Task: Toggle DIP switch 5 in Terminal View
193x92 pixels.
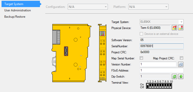Action: click(x=158, y=86)
